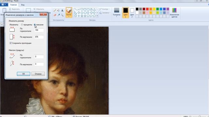Click the vertical resize field showing 876
The width and height of the screenshot is (209, 117).
pyautogui.click(x=39, y=37)
